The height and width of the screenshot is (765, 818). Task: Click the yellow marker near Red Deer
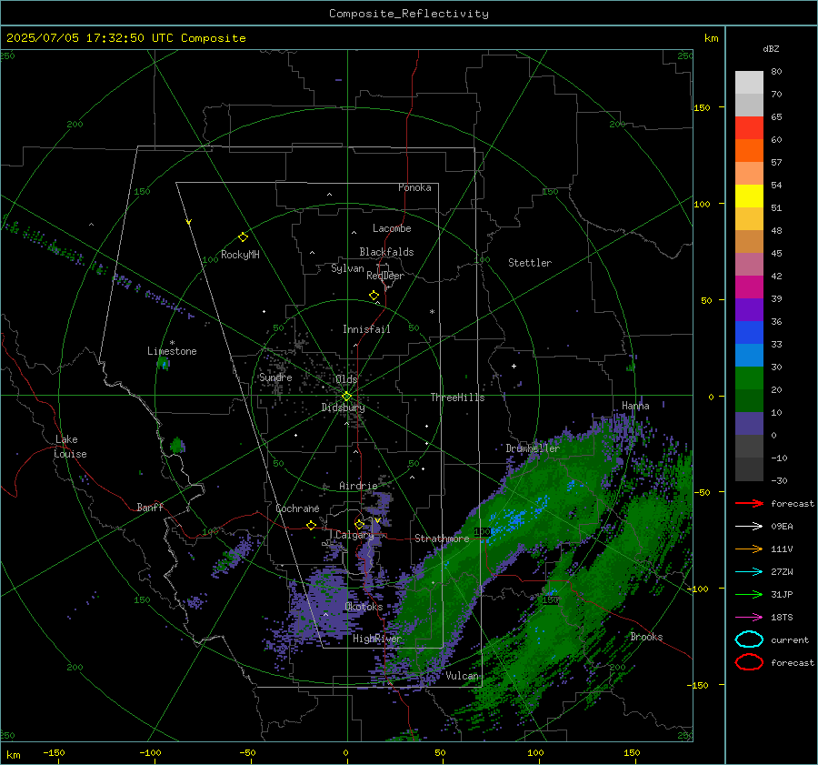click(x=374, y=296)
